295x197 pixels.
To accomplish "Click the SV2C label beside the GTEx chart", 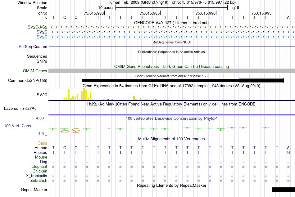I will [x=42, y=95].
